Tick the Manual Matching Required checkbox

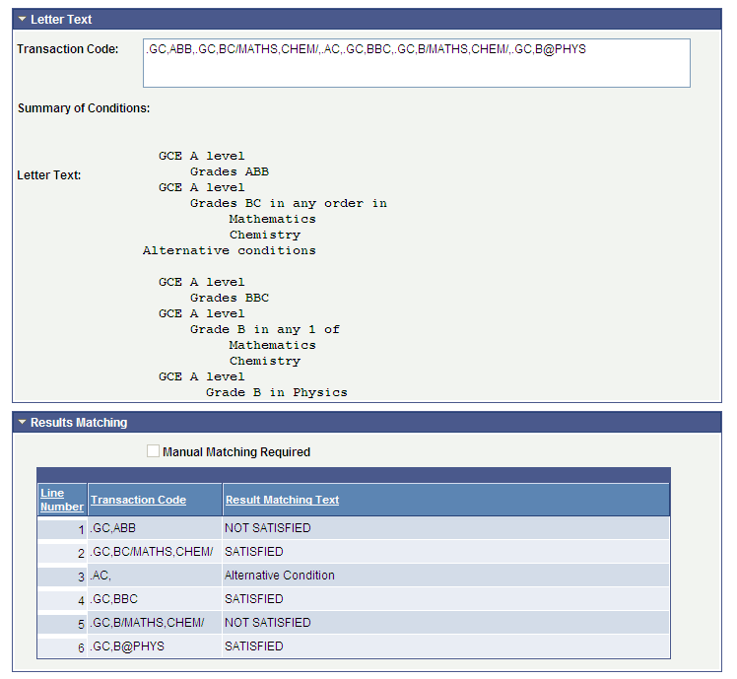click(x=153, y=451)
